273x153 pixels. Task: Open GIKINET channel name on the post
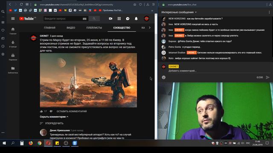coord(44,36)
